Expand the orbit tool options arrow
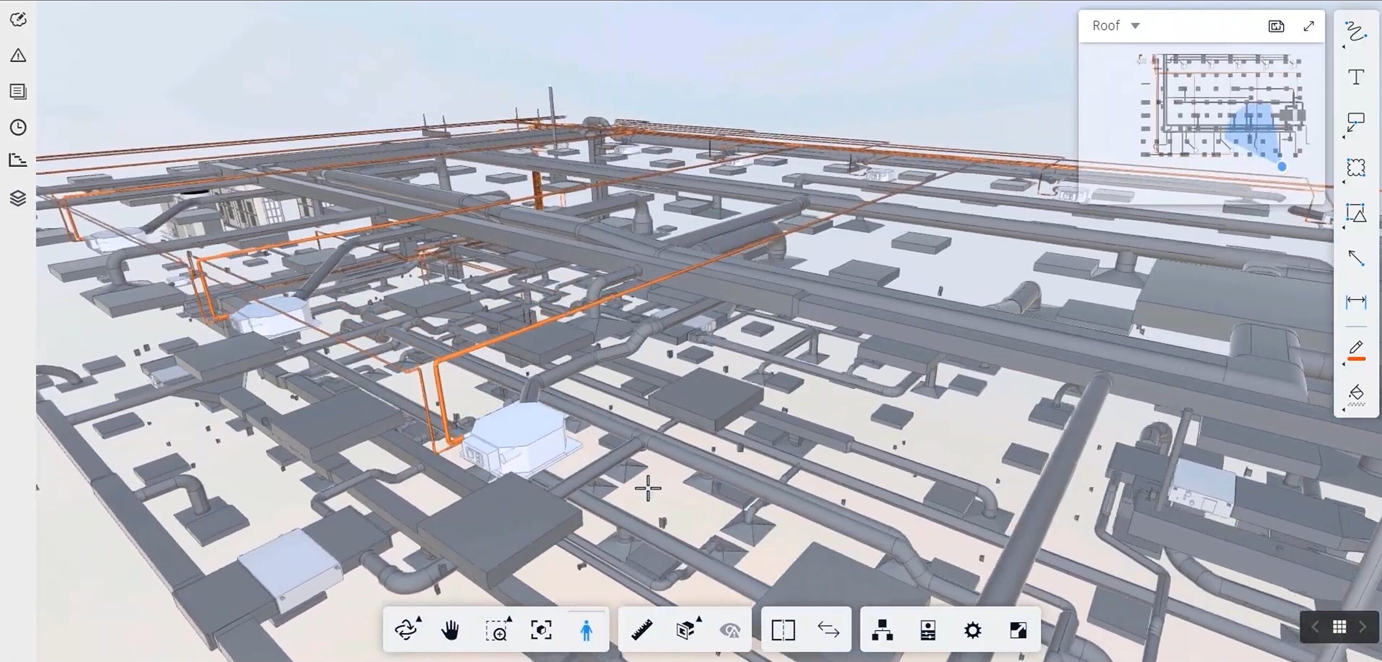This screenshot has width=1382, height=662. coord(420,618)
